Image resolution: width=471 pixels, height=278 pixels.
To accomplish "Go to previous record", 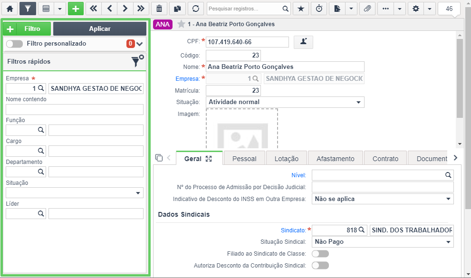I will (x=109, y=9).
